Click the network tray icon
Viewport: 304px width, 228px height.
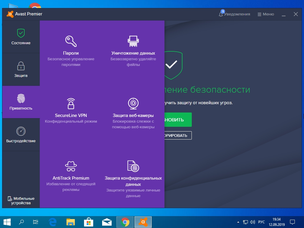point(246,222)
